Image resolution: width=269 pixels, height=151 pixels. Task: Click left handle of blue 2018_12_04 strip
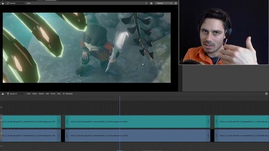(x=67, y=135)
